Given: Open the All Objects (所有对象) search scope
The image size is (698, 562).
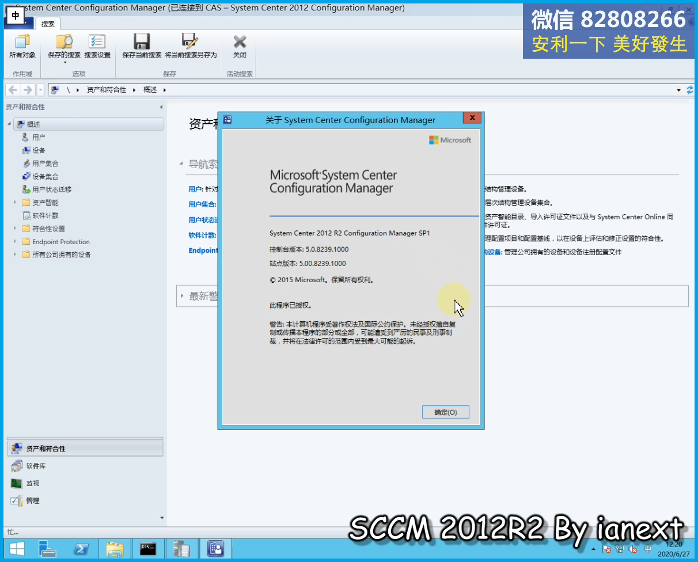Looking at the screenshot, I should [22, 47].
